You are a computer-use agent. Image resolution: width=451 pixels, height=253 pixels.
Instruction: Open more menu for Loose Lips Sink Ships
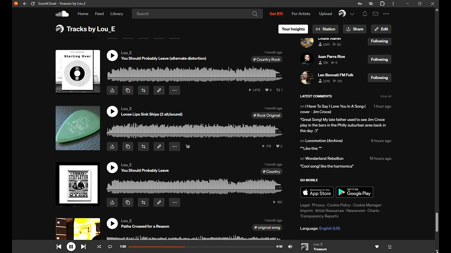(174, 146)
